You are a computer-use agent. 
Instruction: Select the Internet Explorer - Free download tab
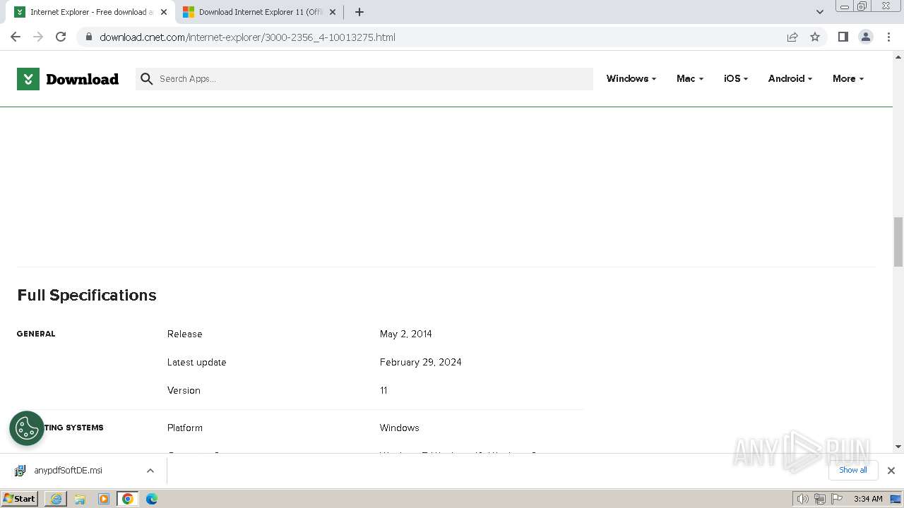(x=90, y=12)
